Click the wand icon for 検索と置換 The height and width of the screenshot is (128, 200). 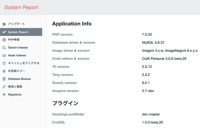(4, 87)
